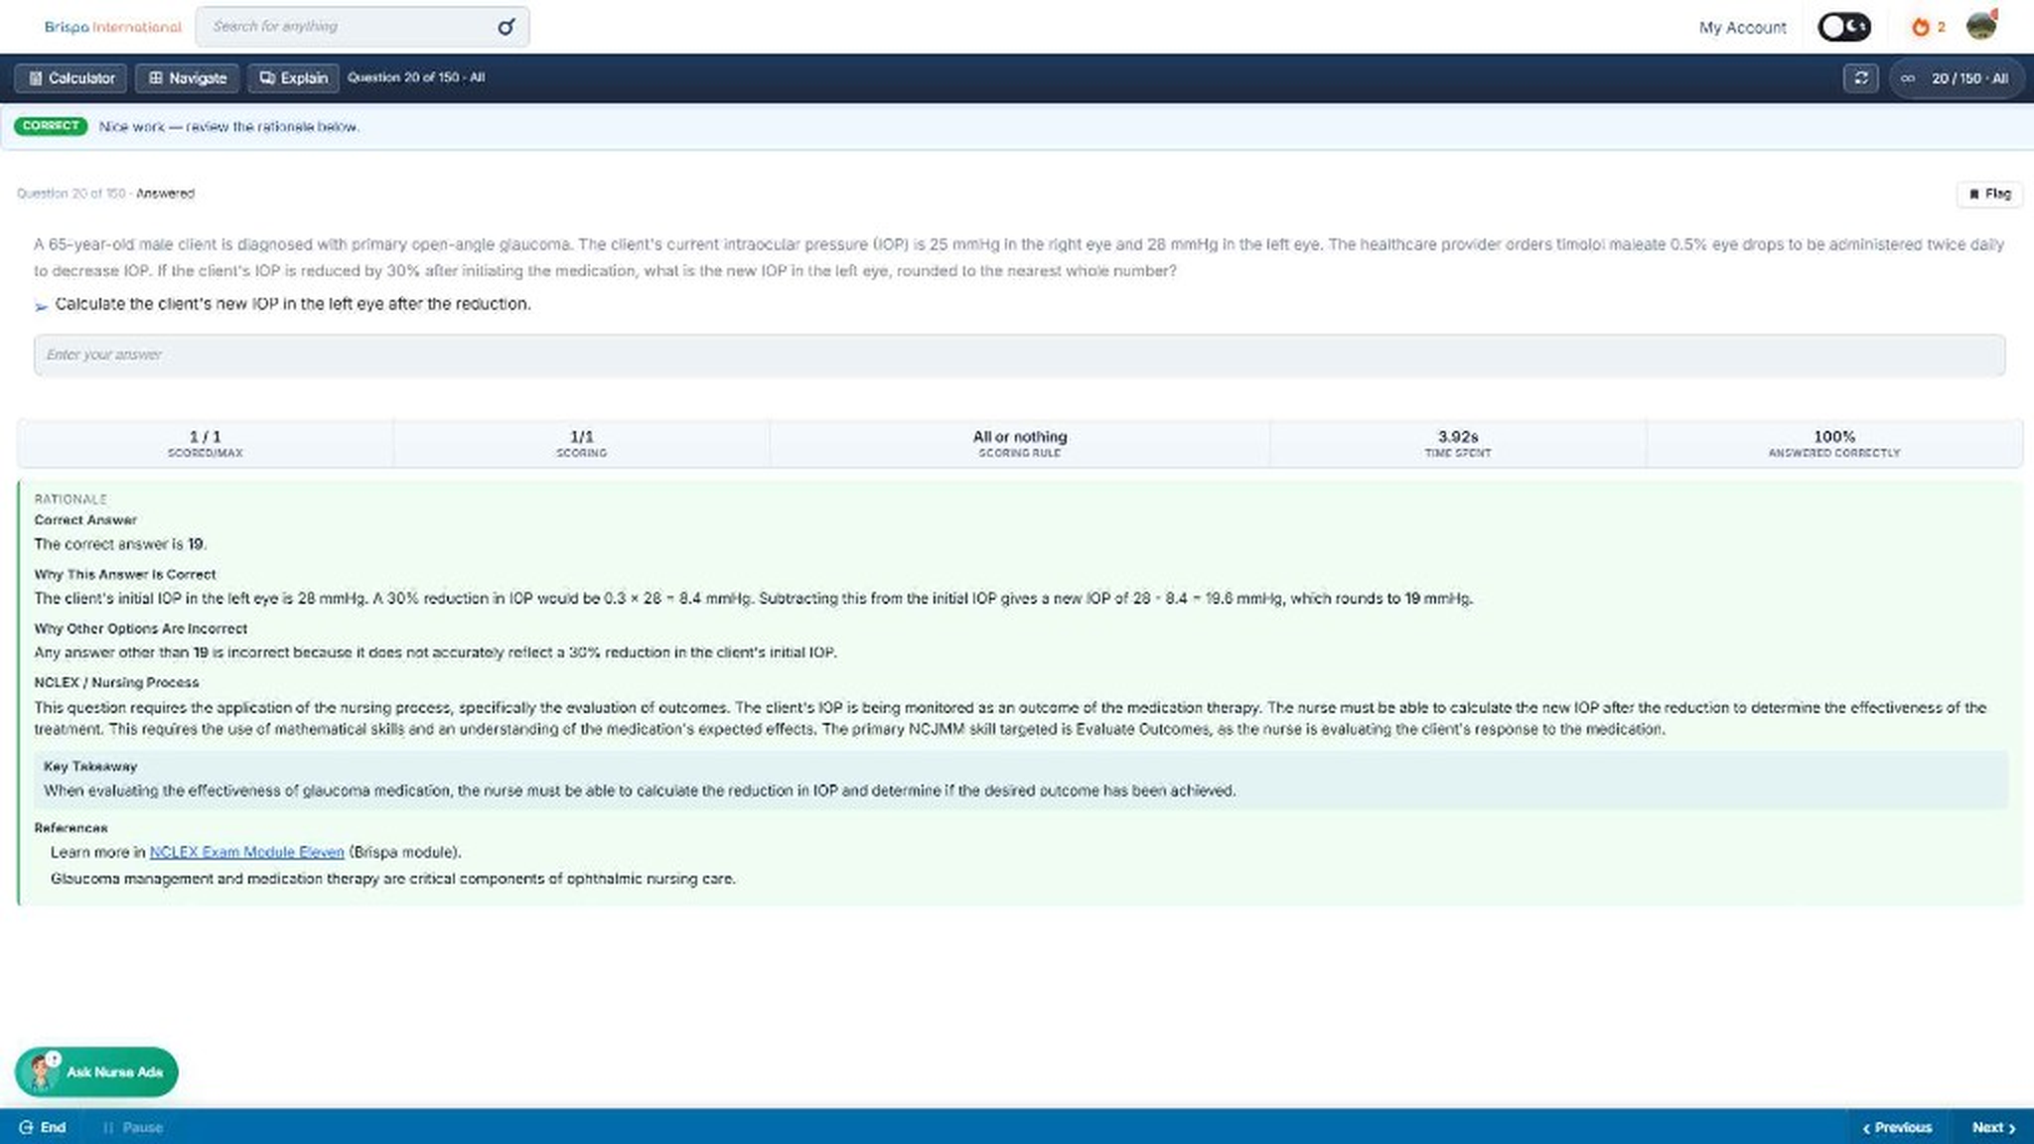Screen dimensions: 2034x1144
Task: Click the arrow icon beside calculate instruction
Action: 41,306
